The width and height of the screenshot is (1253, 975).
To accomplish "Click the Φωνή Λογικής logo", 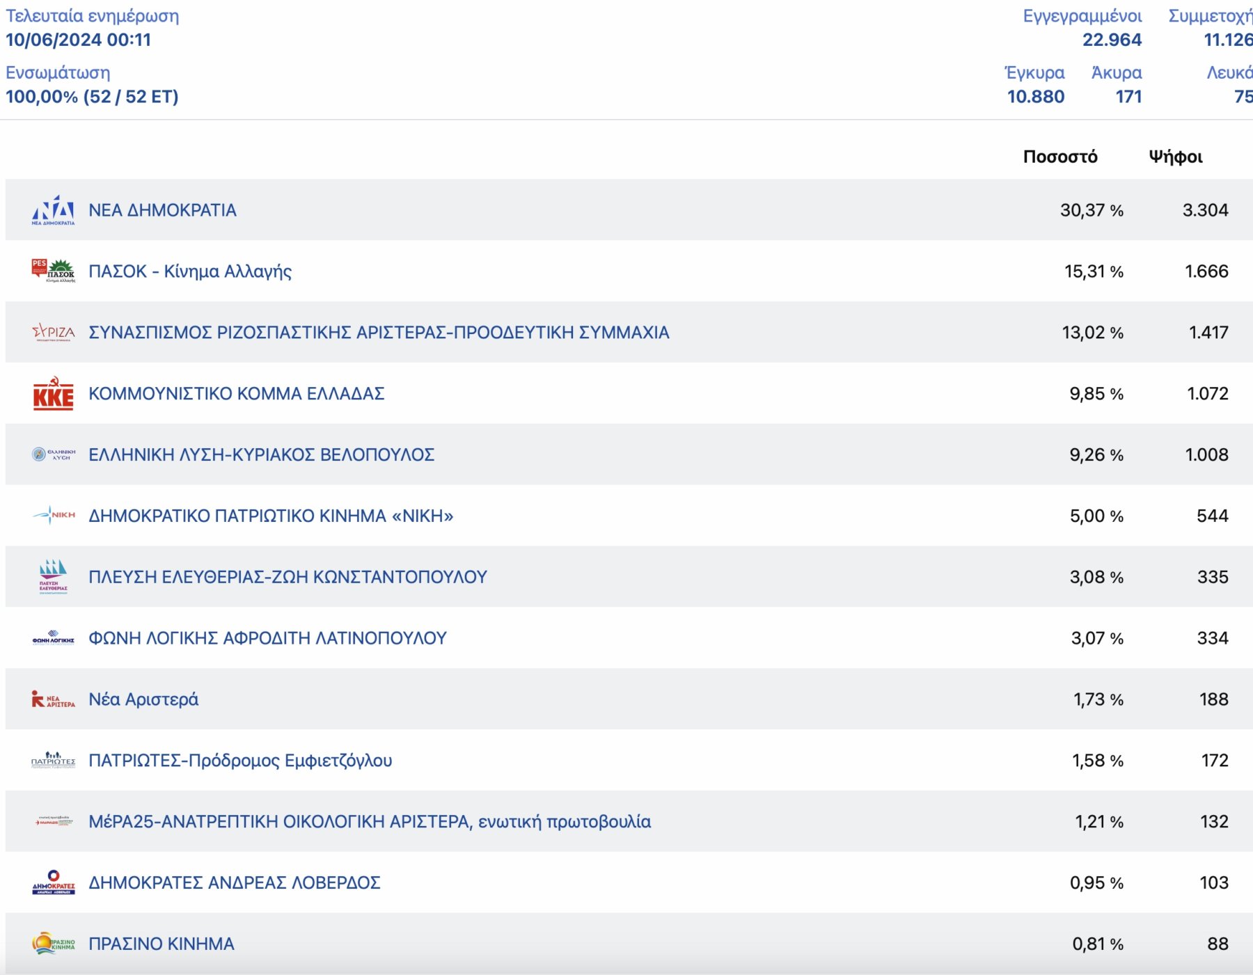I will [x=53, y=638].
